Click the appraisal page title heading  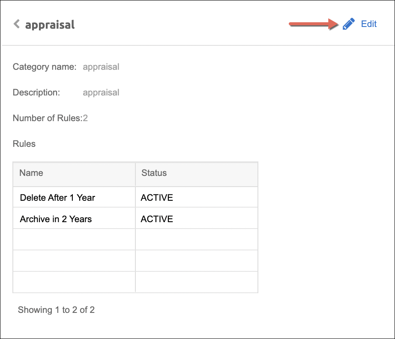pyautogui.click(x=50, y=25)
